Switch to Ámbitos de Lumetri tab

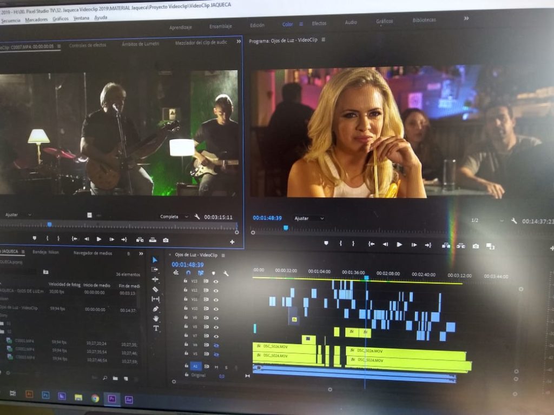pyautogui.click(x=140, y=44)
